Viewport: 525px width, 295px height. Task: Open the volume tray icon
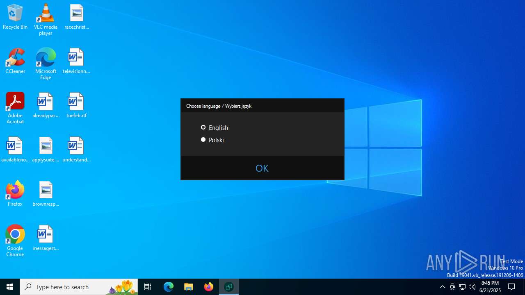(x=472, y=287)
